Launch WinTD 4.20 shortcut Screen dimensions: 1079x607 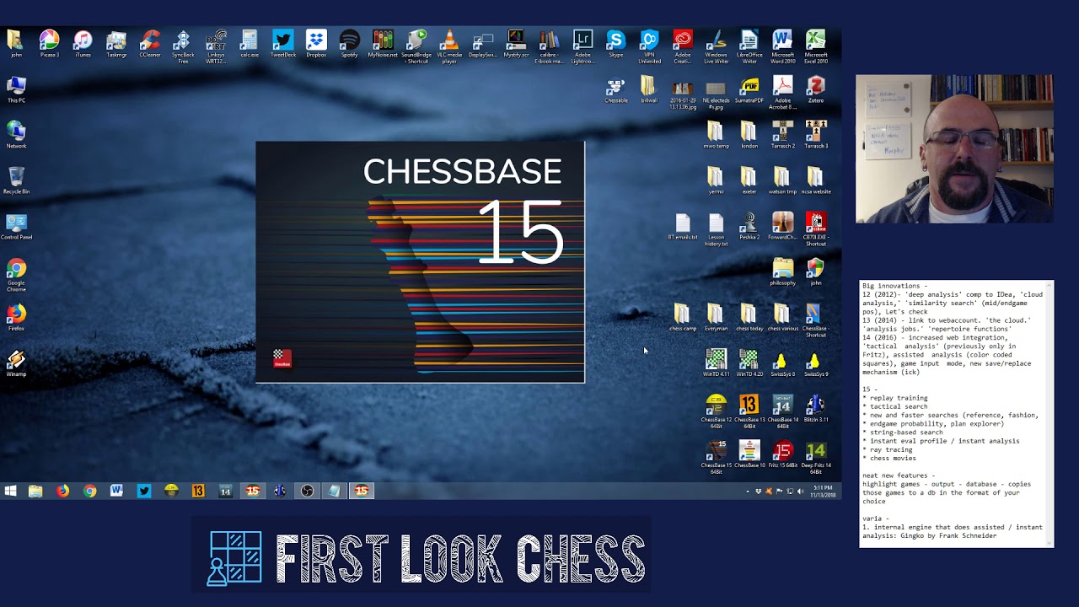coord(749,364)
